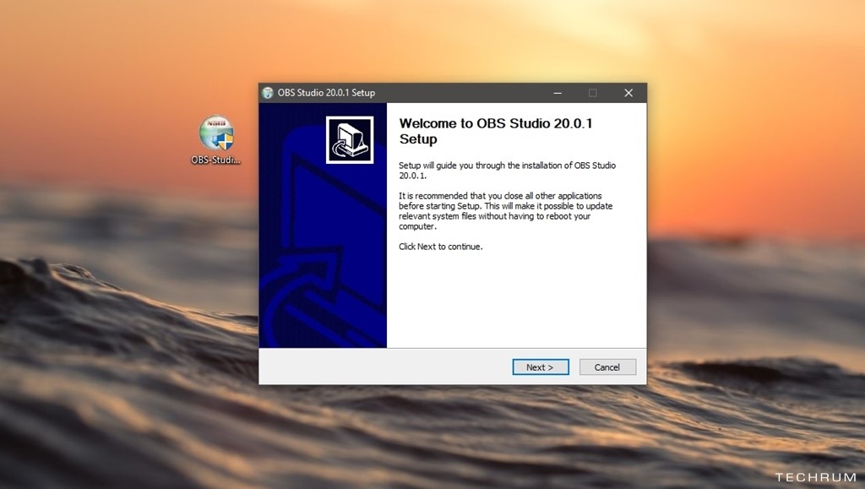This screenshot has height=489, width=865.
Task: Select the OBS-Studio installer desktop icon
Action: pos(216,133)
